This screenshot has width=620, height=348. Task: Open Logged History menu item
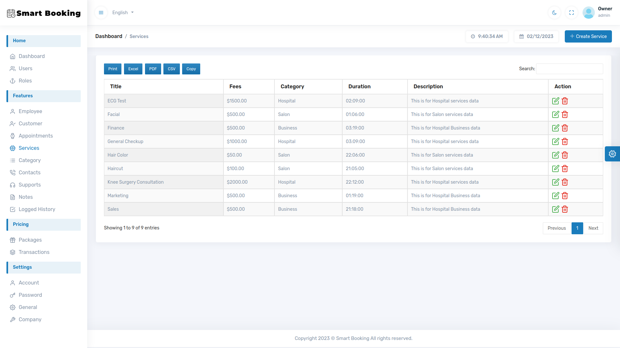pos(37,209)
